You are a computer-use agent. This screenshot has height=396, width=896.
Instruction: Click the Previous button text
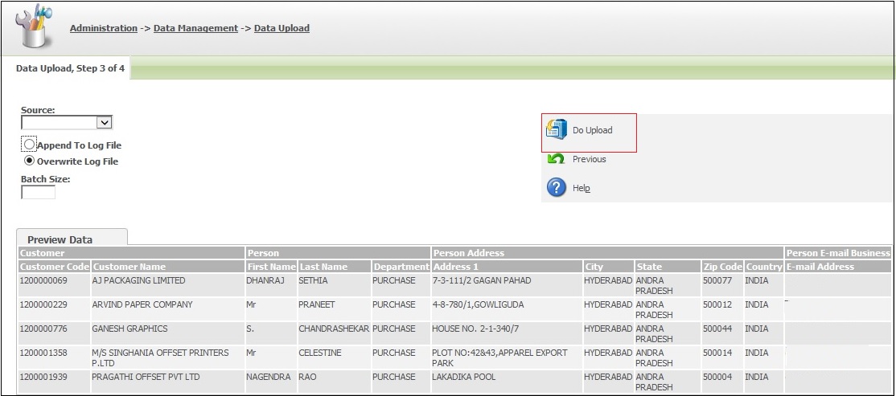click(589, 159)
